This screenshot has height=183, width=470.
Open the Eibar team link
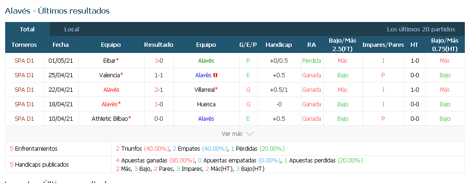click(109, 61)
